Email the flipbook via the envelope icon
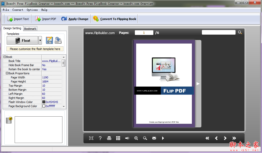This screenshot has height=153, width=262. point(154,138)
